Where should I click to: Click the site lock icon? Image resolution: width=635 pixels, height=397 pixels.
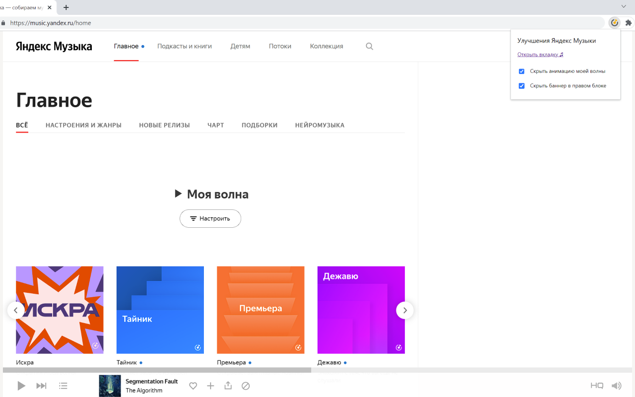[x=3, y=23]
